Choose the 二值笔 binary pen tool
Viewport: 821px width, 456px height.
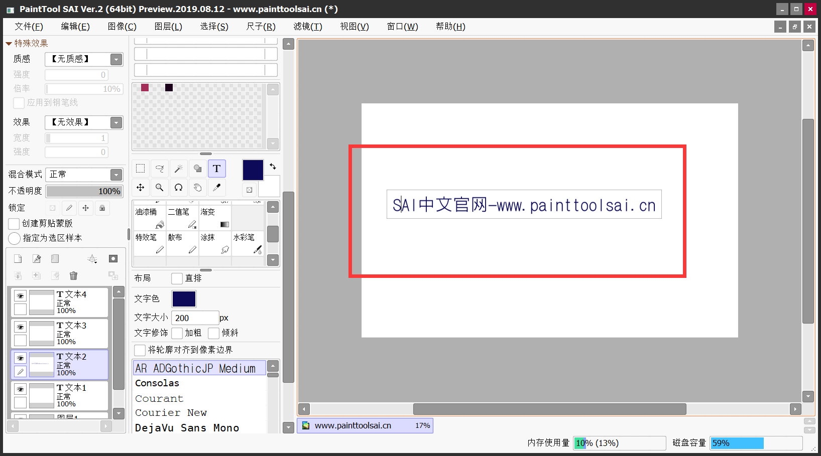tap(182, 218)
